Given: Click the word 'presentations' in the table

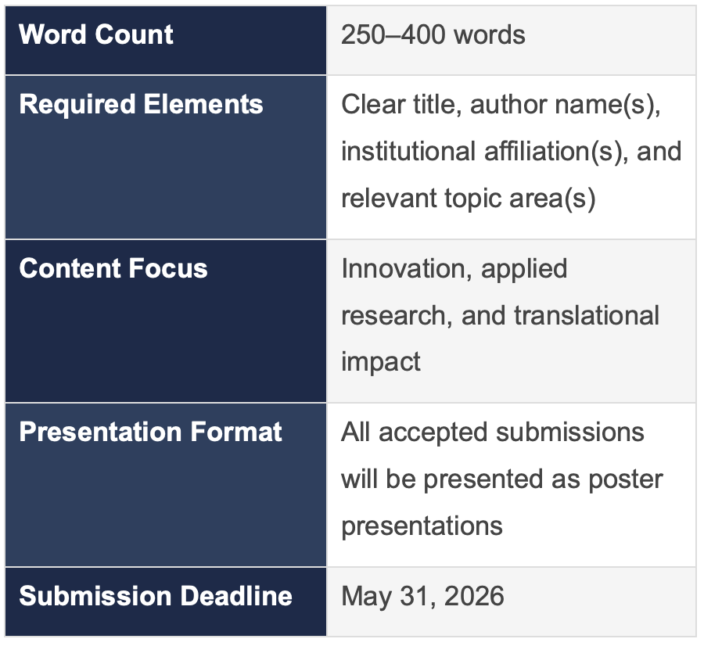Looking at the screenshot, I should 422,526.
